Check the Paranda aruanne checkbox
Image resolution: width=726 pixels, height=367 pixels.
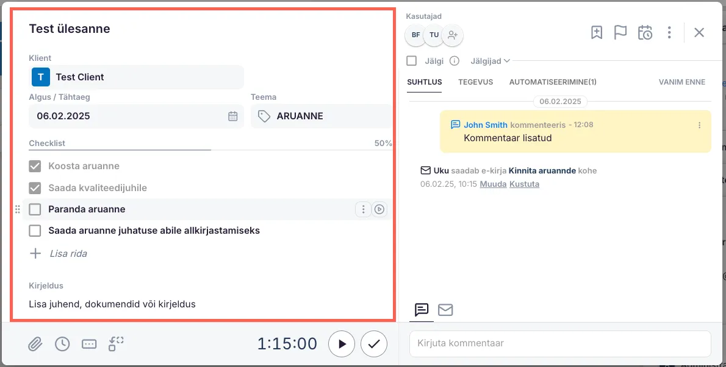(35, 209)
